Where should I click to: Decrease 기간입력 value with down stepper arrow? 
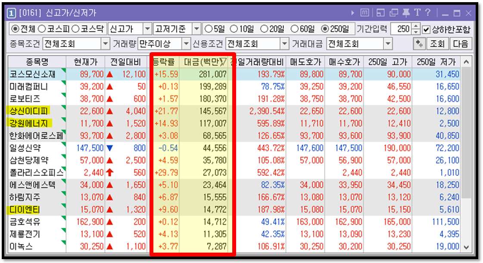point(416,32)
